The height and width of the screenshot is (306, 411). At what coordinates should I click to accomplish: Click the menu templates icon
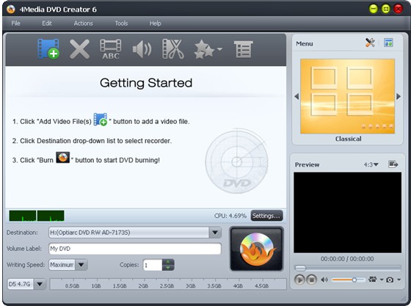click(388, 43)
